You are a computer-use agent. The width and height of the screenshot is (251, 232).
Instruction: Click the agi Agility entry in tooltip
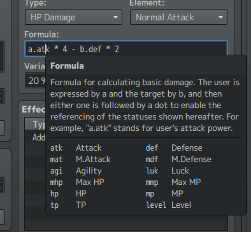(x=76, y=170)
